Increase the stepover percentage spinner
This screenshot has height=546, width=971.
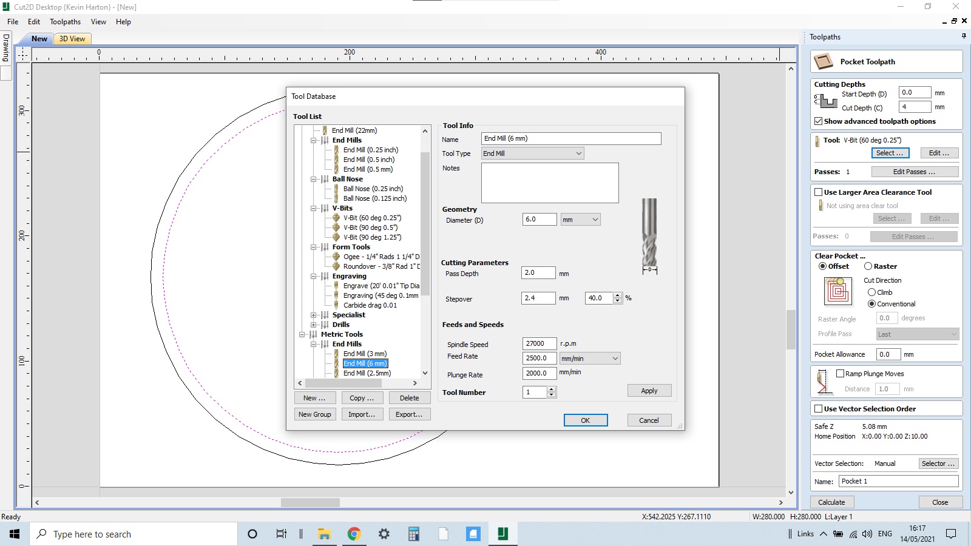click(618, 295)
